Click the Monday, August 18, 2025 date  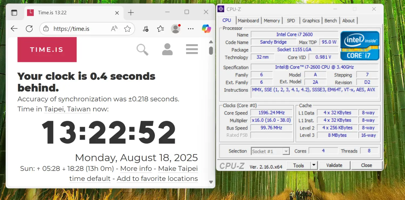(136, 158)
